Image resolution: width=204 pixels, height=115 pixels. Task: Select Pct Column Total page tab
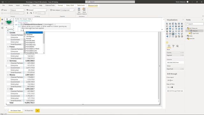pyautogui.click(x=16, y=111)
